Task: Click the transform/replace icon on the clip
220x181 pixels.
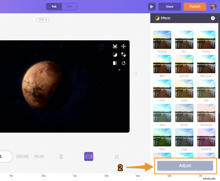Action: point(123,55)
